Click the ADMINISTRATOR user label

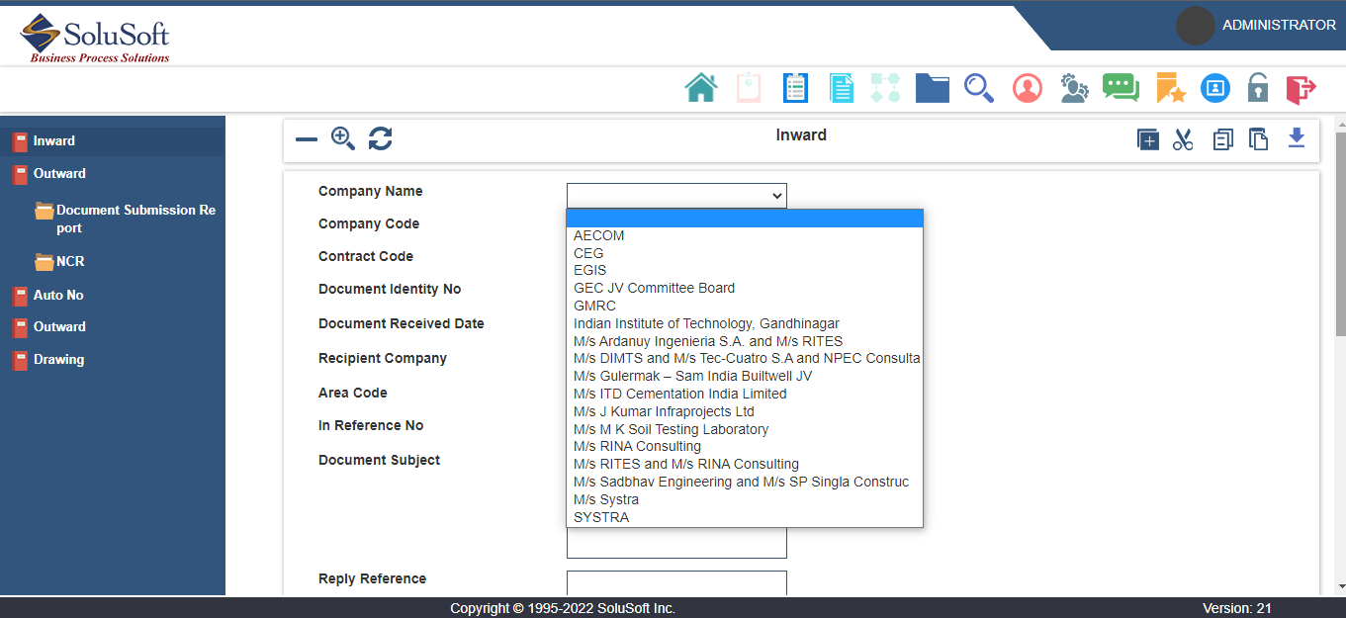tap(1279, 26)
